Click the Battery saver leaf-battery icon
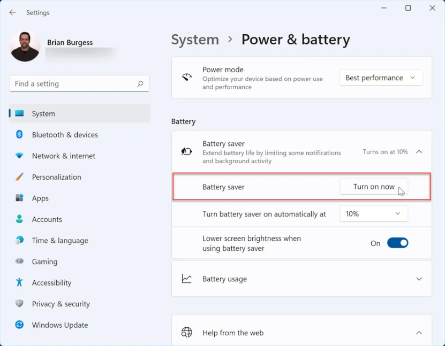 [x=187, y=151]
